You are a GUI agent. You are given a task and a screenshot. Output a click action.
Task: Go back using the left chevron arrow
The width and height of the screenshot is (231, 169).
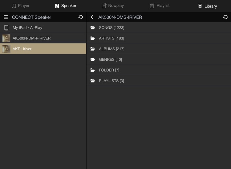coord(92,17)
